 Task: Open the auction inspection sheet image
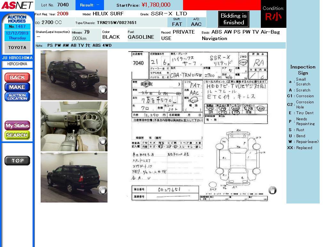click(x=199, y=126)
